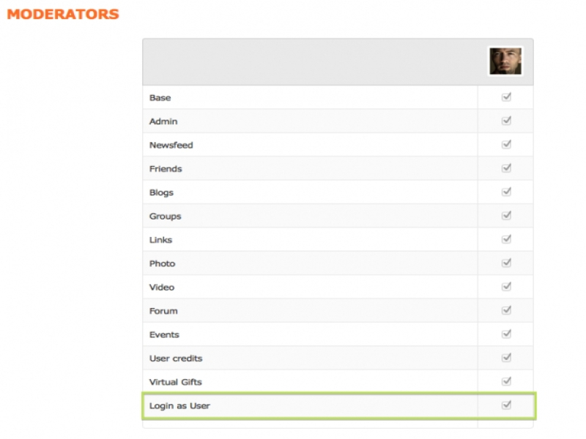Toggle the Groups permission checkbox
The image size is (586, 439).
[506, 216]
